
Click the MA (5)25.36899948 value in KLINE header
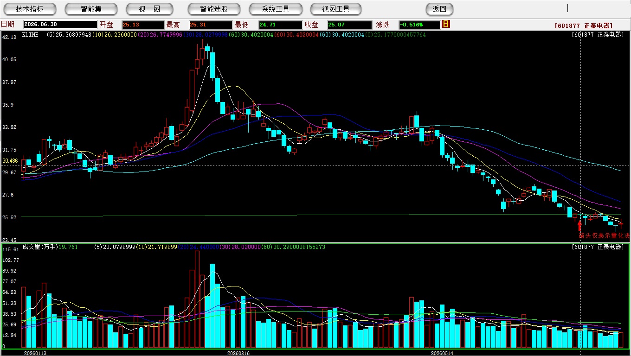69,35
